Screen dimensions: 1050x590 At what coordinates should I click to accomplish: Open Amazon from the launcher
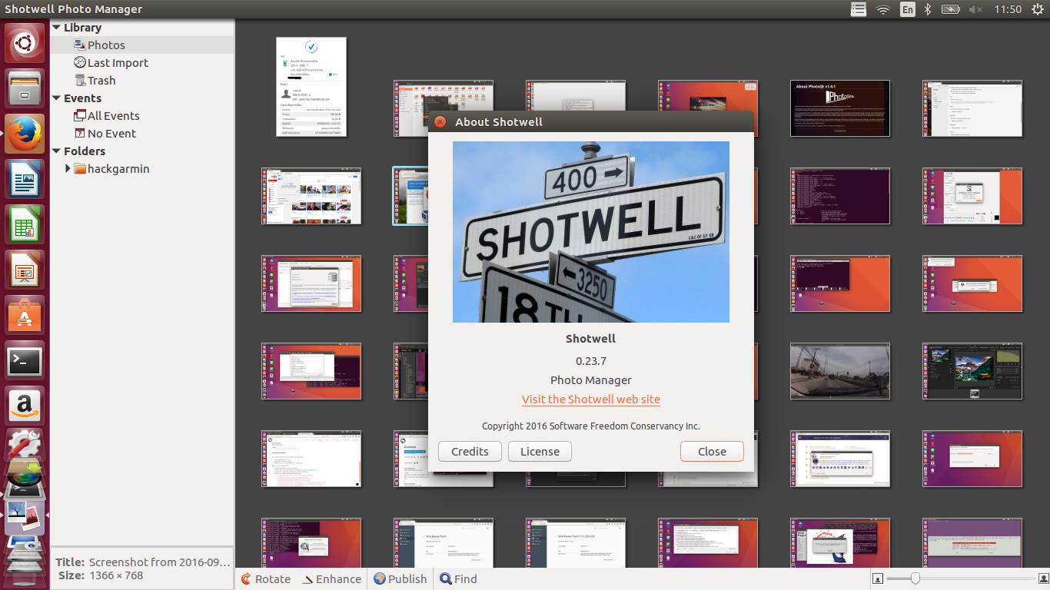[x=25, y=406]
